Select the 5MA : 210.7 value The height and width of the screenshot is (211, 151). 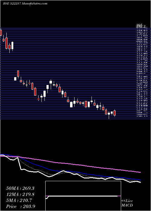click(x=19, y=201)
